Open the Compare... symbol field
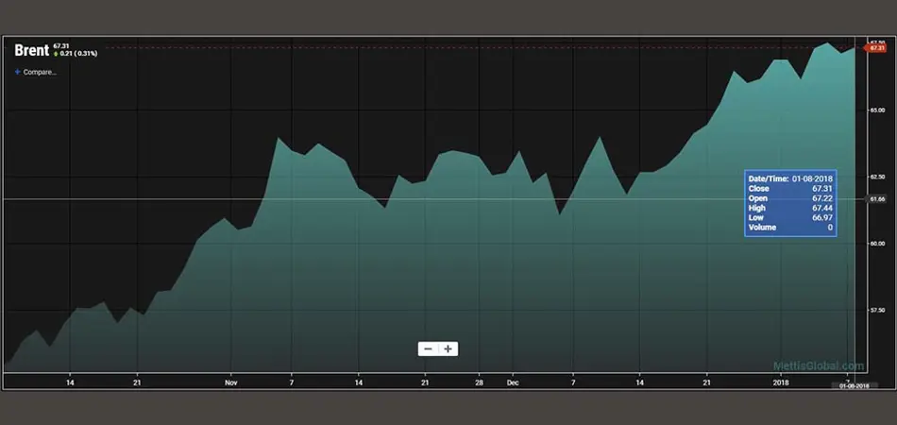Image resolution: width=897 pixels, height=425 pixels. [x=40, y=72]
